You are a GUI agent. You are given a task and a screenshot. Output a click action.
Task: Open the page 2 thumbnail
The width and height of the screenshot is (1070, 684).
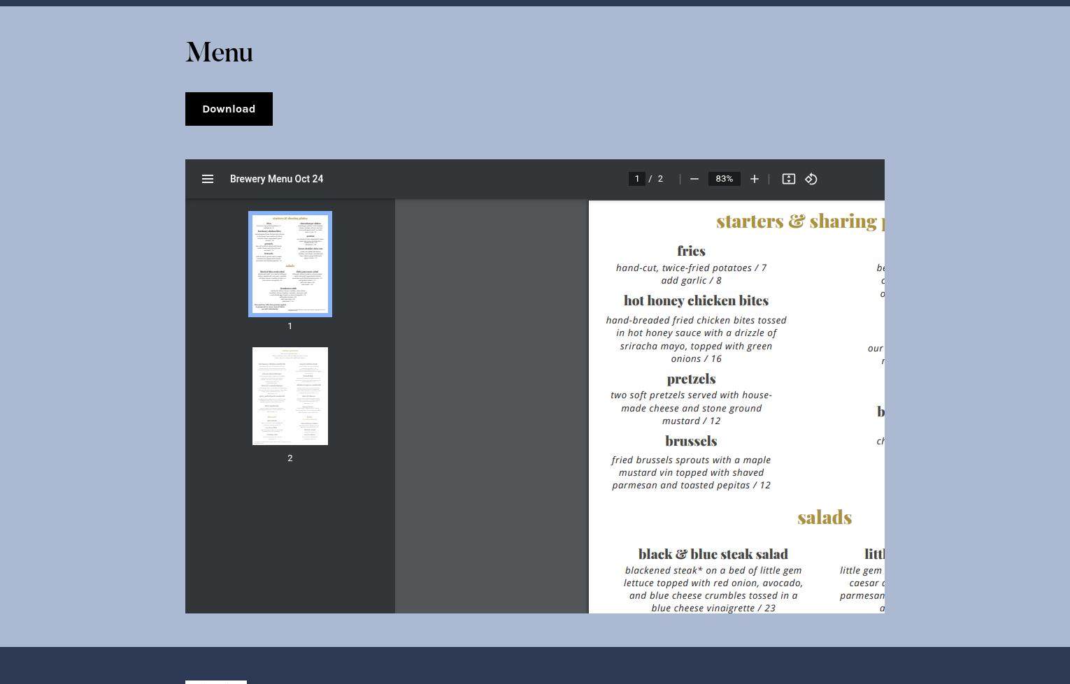coord(290,395)
